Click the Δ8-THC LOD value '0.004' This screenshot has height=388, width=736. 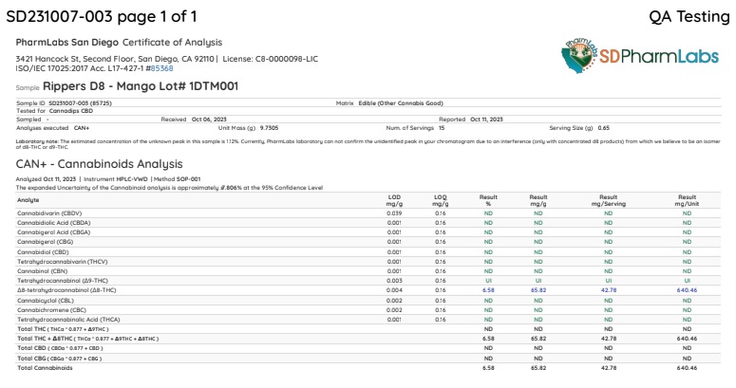(394, 290)
